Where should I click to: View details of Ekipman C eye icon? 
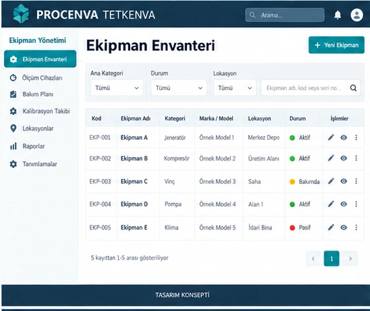344,181
